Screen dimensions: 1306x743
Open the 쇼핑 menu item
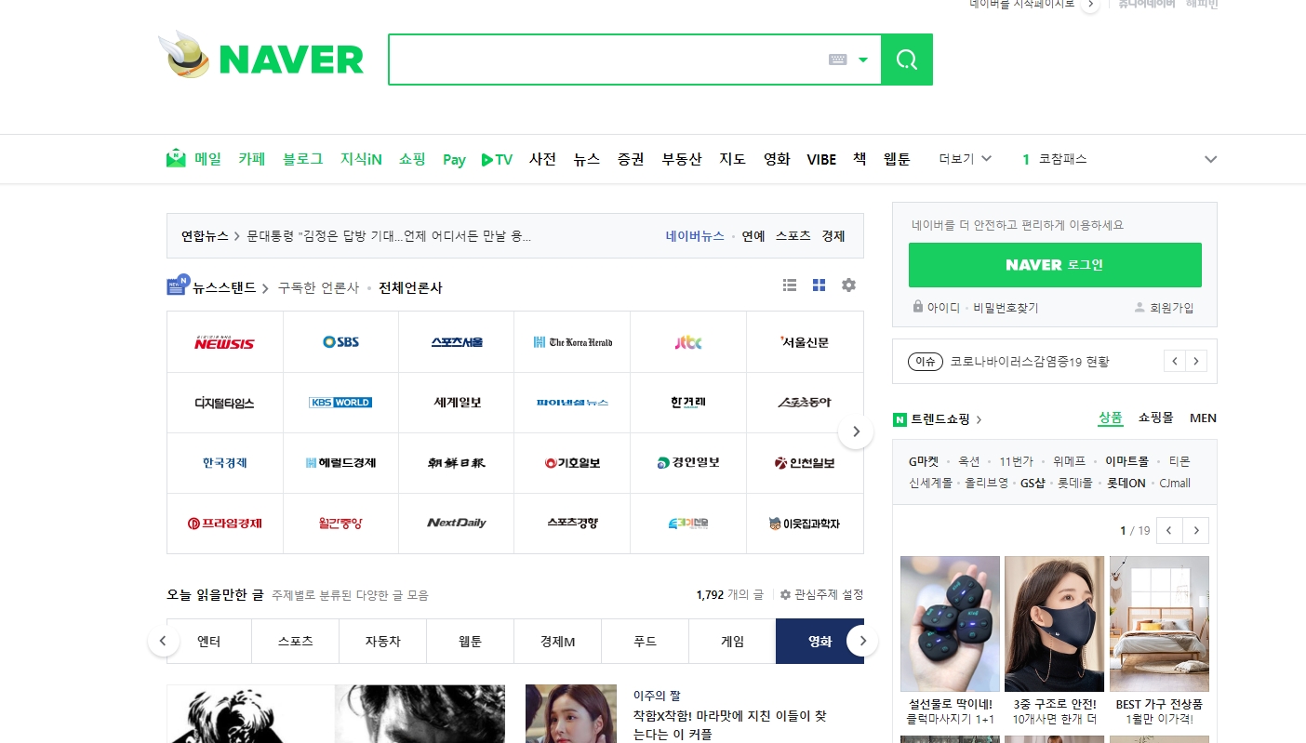(412, 159)
